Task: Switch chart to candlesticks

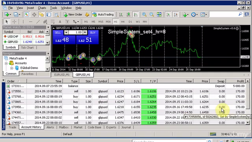Action: (128, 15)
